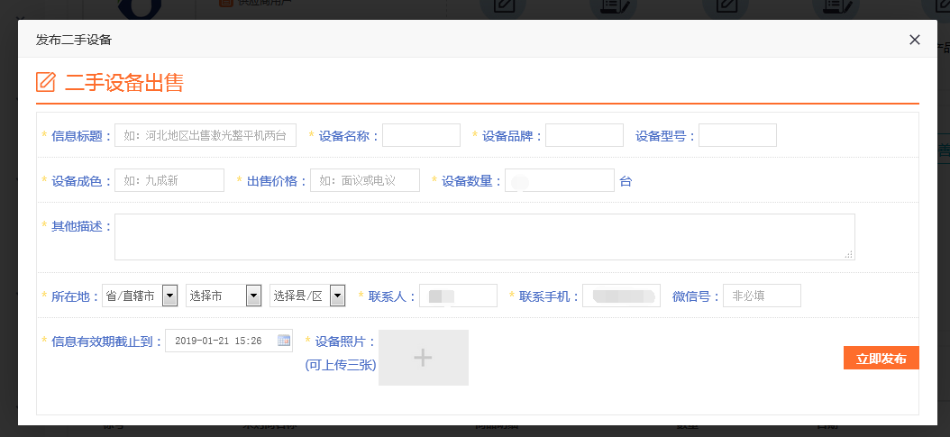This screenshot has height=437, width=950.
Task: Focus the 信息标题 input field
Action: (206, 135)
